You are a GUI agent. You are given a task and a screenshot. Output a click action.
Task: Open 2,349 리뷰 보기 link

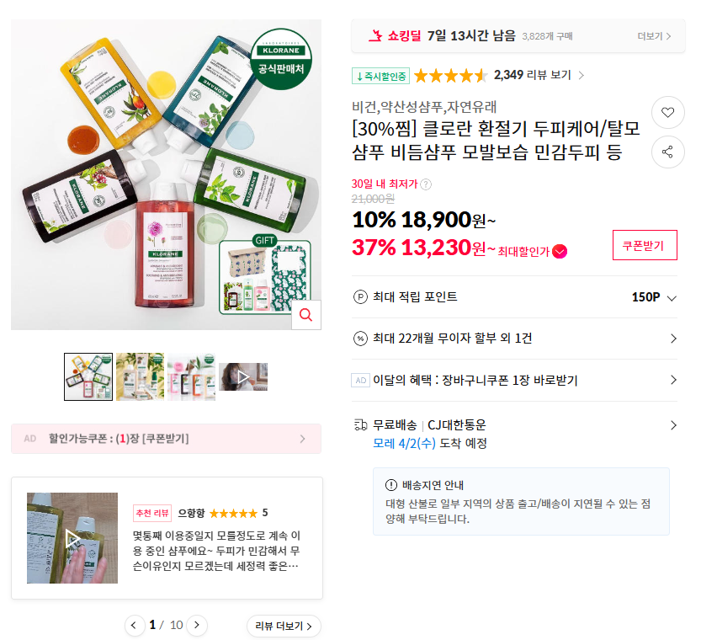(539, 76)
